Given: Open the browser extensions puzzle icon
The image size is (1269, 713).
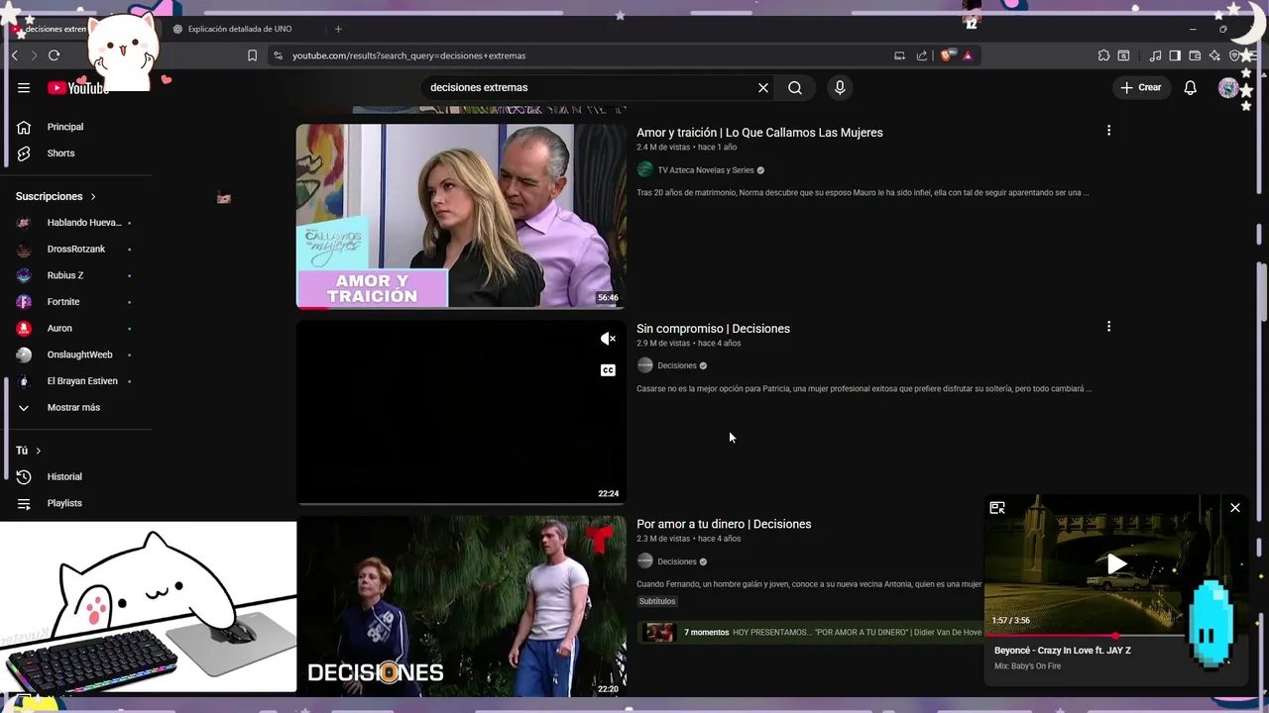Looking at the screenshot, I should click(x=1103, y=55).
